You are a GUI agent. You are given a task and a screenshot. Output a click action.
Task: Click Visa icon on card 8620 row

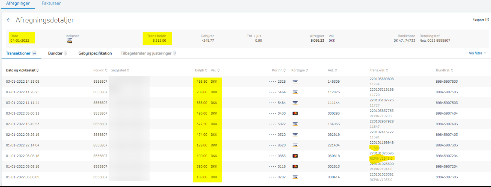(295, 145)
